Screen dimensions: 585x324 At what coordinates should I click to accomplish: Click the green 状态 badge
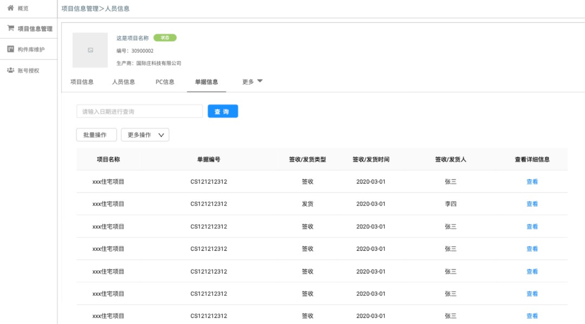(165, 38)
